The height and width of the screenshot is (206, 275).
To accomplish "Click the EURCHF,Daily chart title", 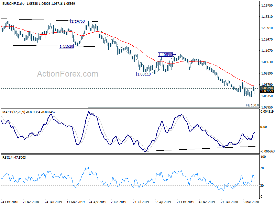I will pyautogui.click(x=13, y=3).
